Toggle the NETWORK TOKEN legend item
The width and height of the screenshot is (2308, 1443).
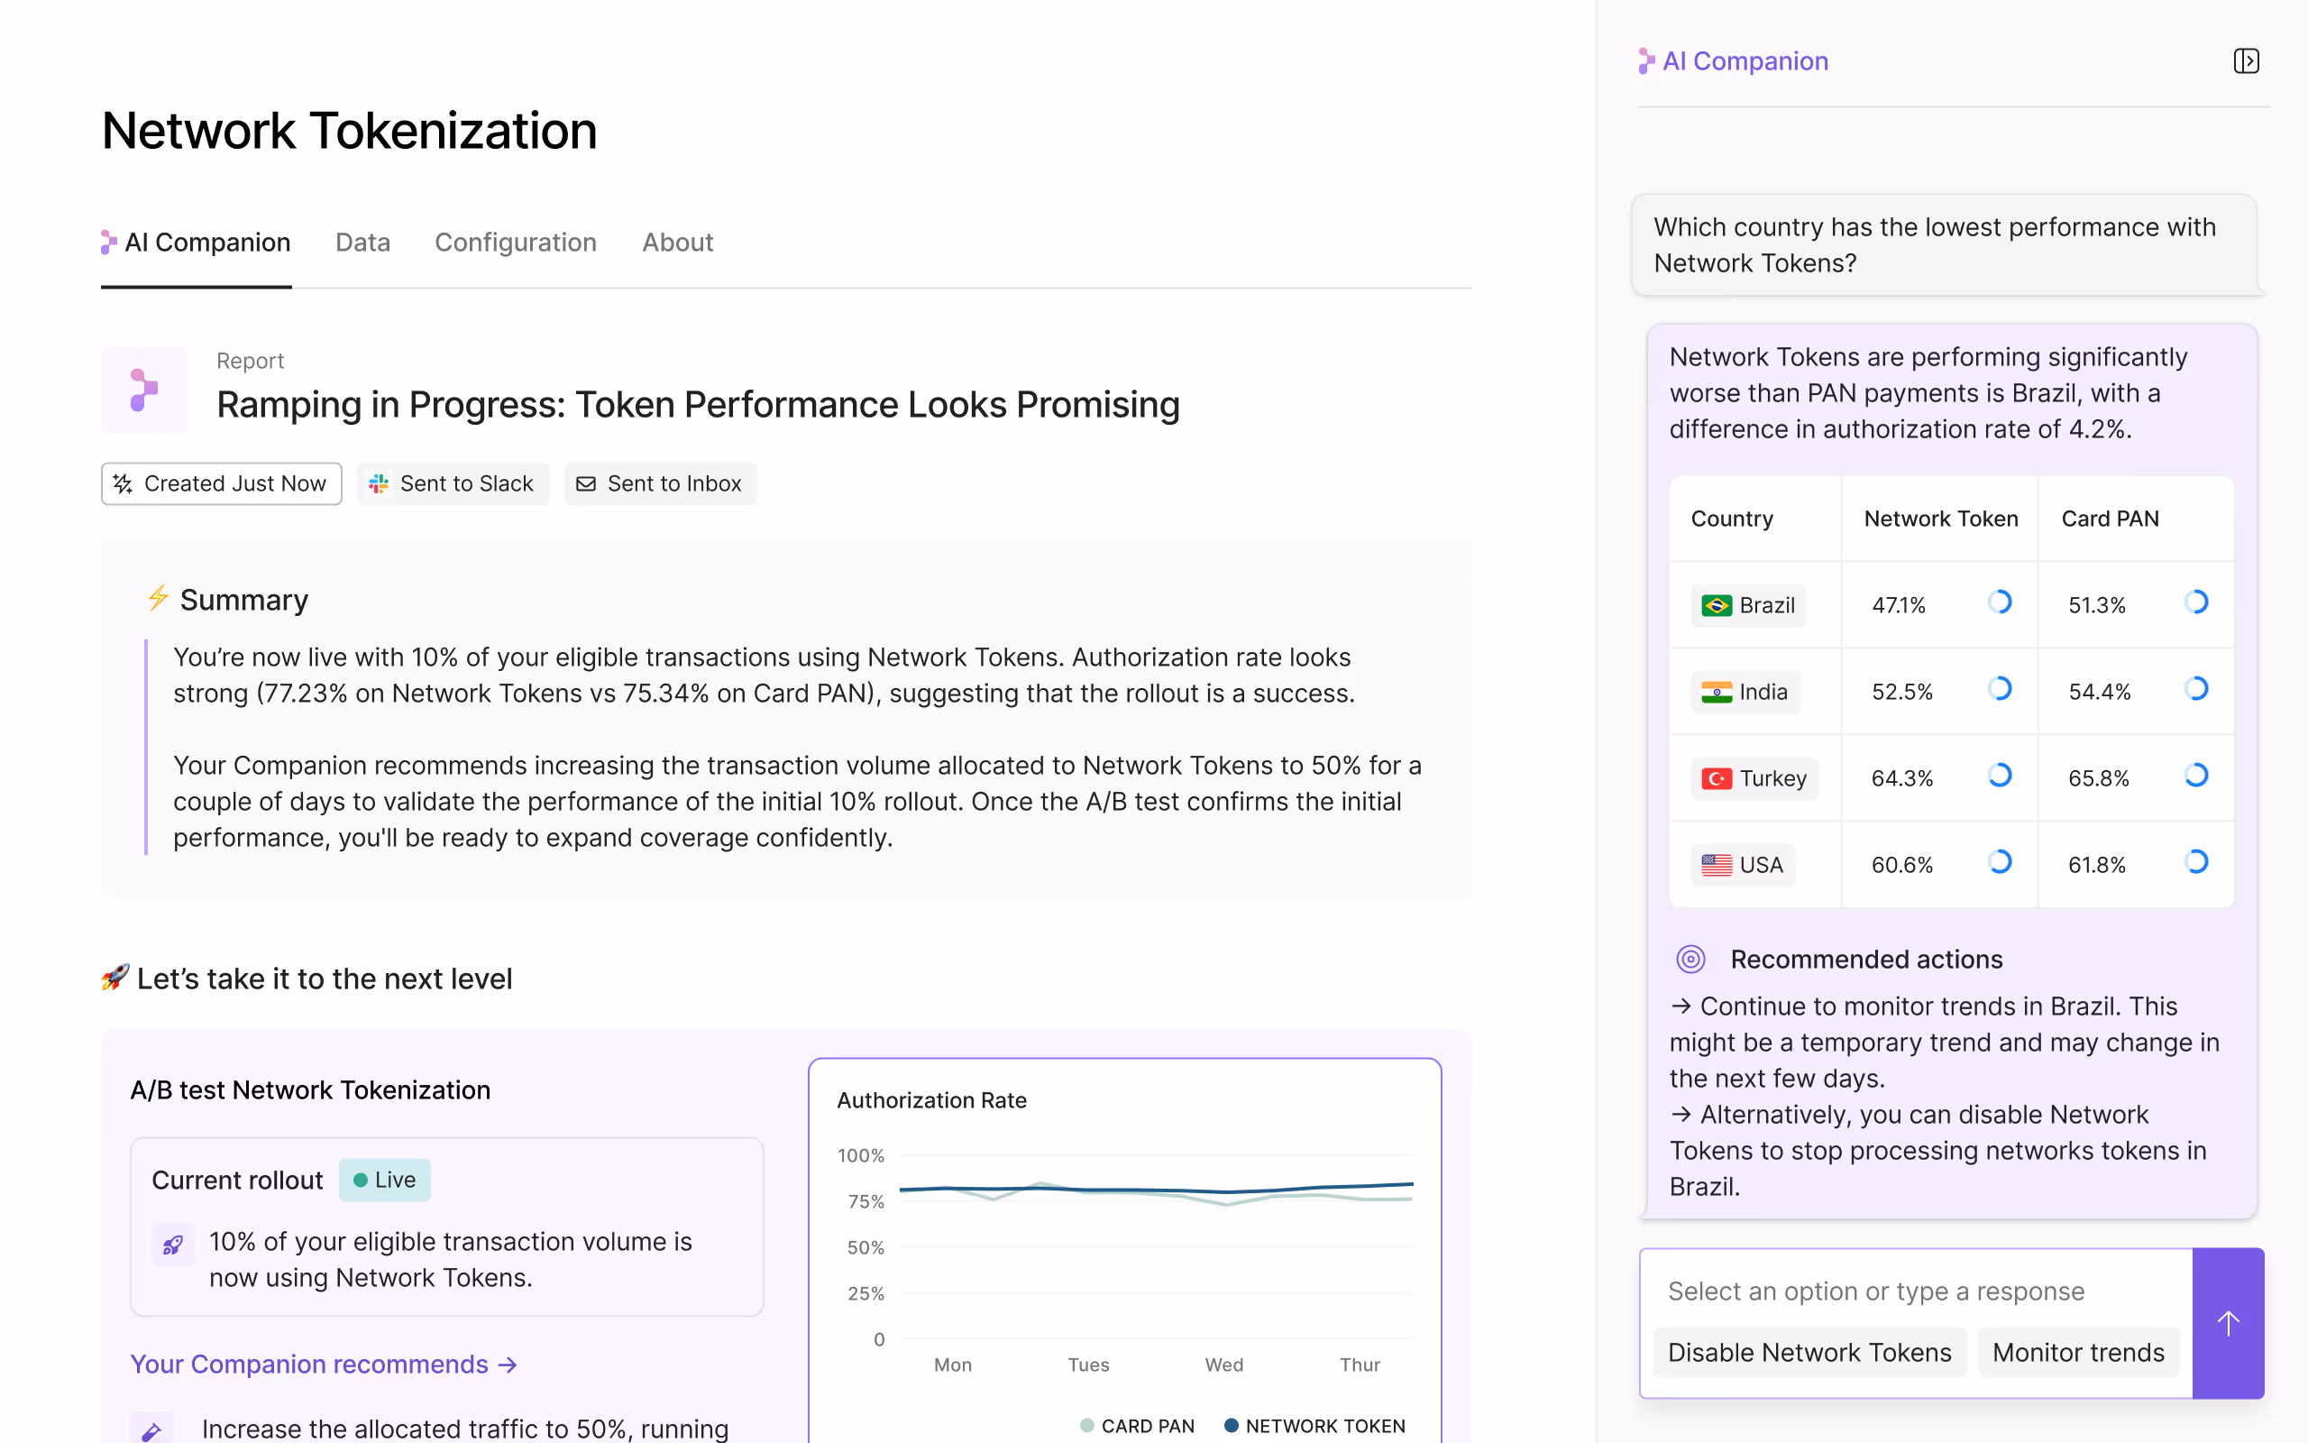click(1314, 1426)
